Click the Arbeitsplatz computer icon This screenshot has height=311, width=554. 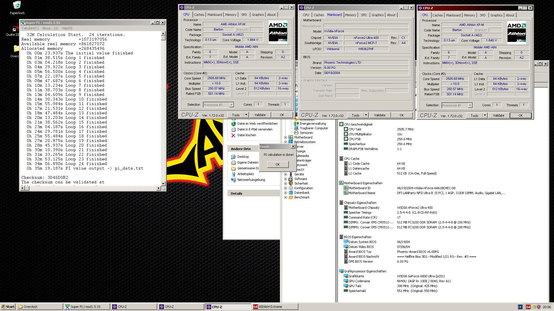click(x=233, y=174)
